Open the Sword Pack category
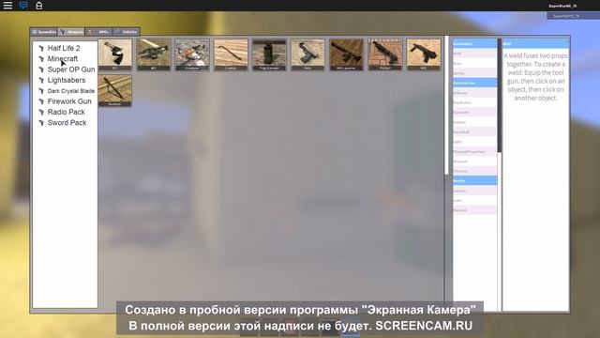This screenshot has height=338, width=600. [x=67, y=123]
